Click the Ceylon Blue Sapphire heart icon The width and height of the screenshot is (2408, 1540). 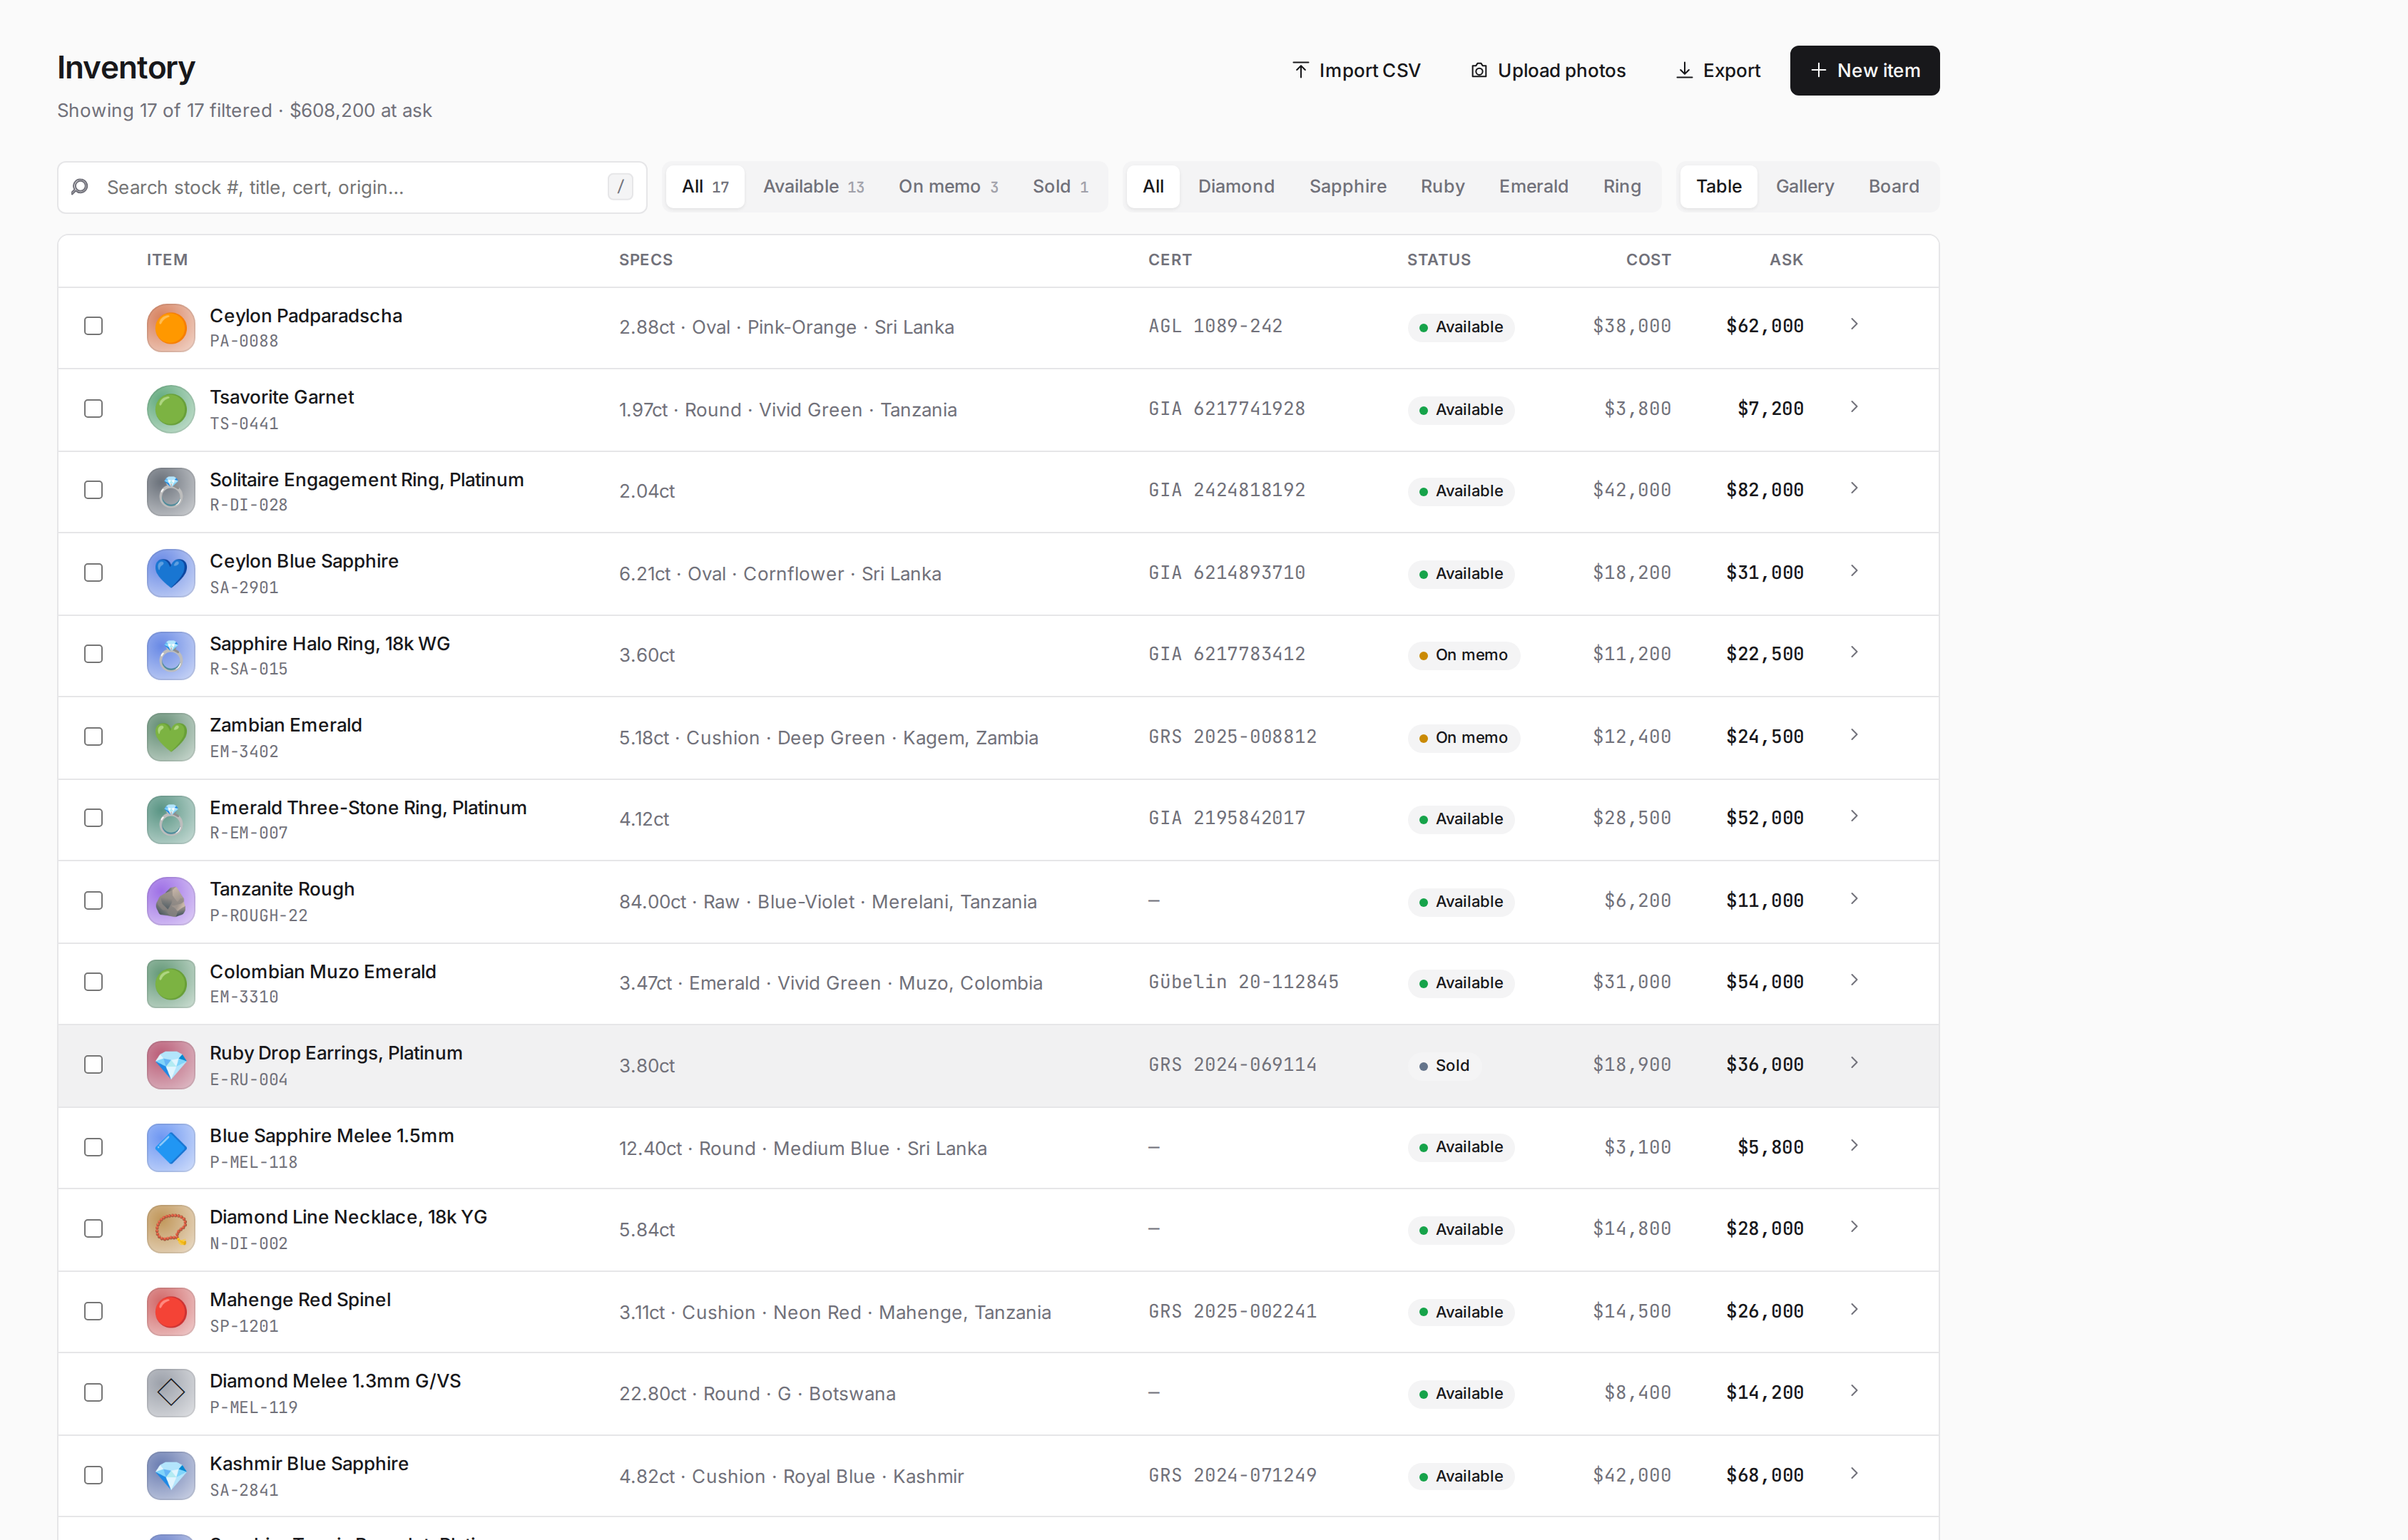[171, 573]
